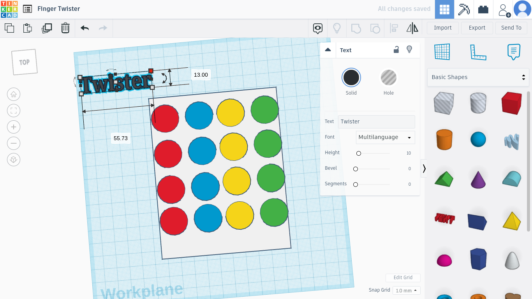The width and height of the screenshot is (532, 299).
Task: Open the Font Multilanguage dropdown
Action: point(386,137)
